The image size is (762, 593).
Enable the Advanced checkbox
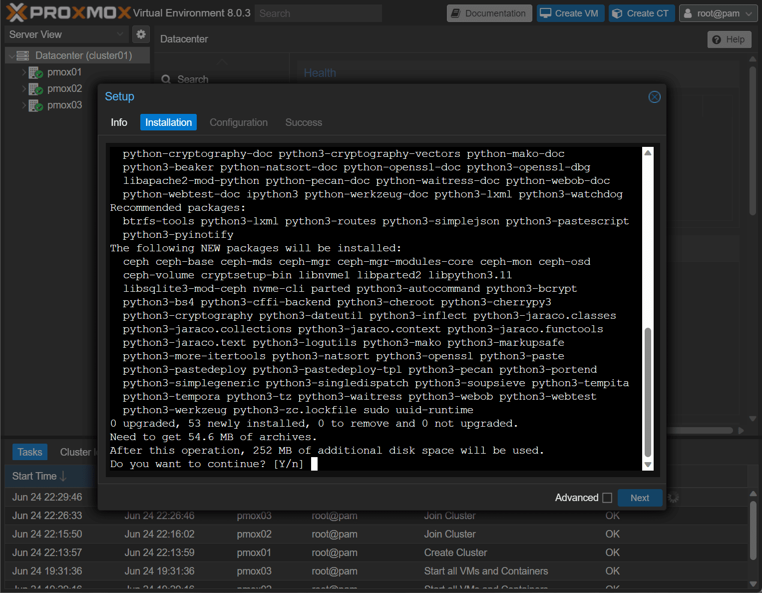tap(607, 498)
